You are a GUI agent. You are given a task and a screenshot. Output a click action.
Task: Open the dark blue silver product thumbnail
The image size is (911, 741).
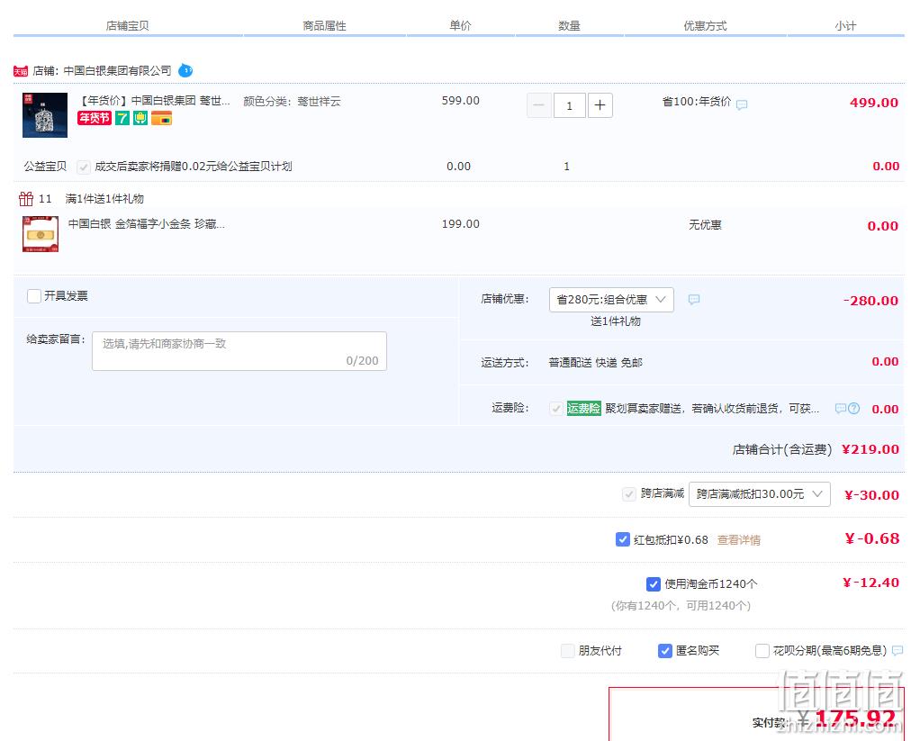(x=45, y=115)
